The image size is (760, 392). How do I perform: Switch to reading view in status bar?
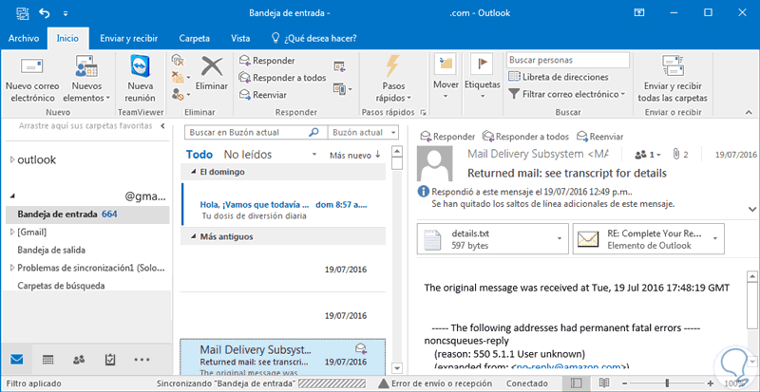tap(604, 383)
